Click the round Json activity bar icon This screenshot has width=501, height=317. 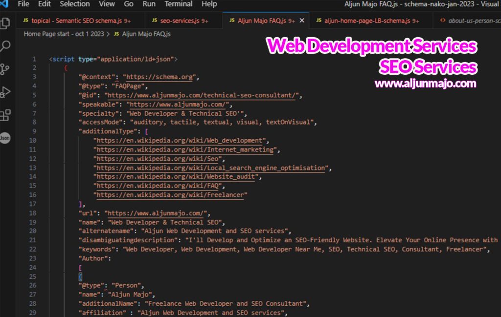pyautogui.click(x=5, y=138)
